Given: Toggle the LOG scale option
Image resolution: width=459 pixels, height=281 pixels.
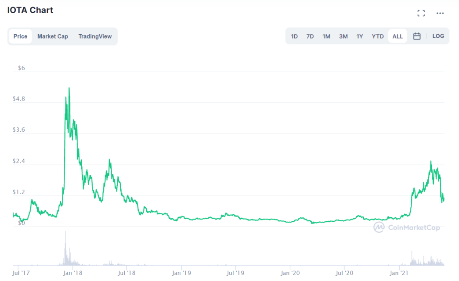Looking at the screenshot, I should [x=438, y=36].
